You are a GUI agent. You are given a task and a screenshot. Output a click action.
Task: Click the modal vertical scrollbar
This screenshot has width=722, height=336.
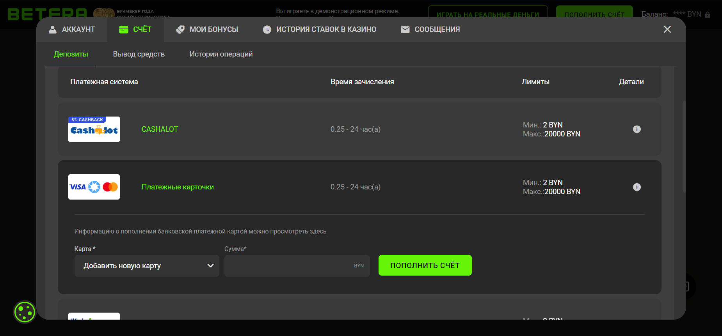pyautogui.click(x=684, y=147)
